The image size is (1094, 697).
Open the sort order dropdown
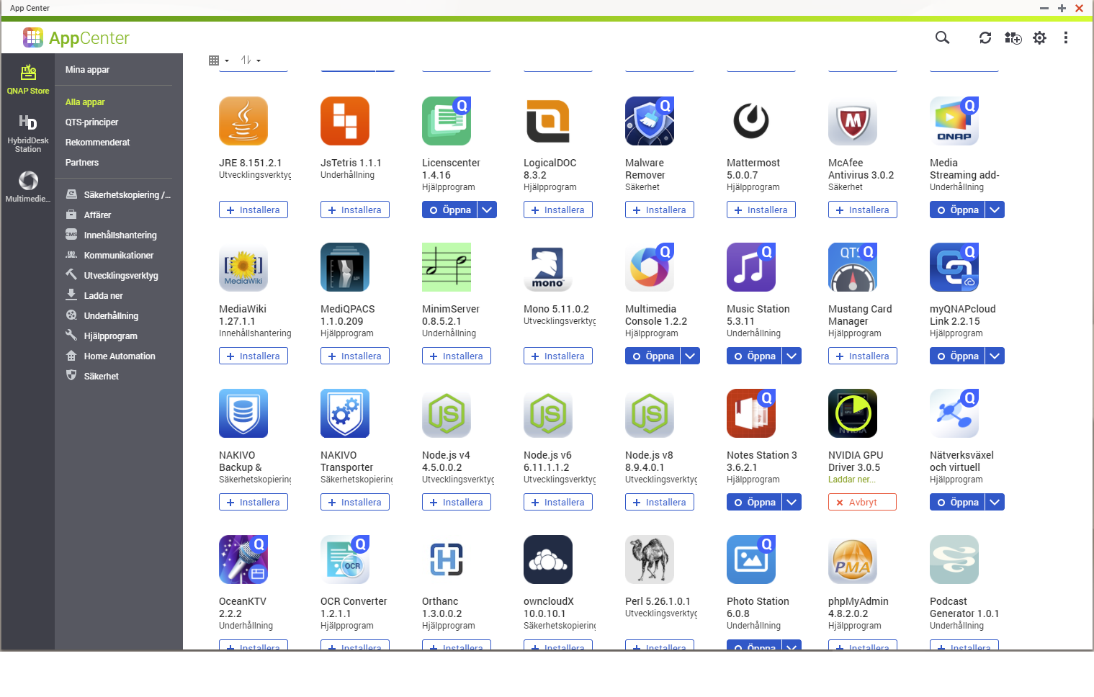pos(251,60)
